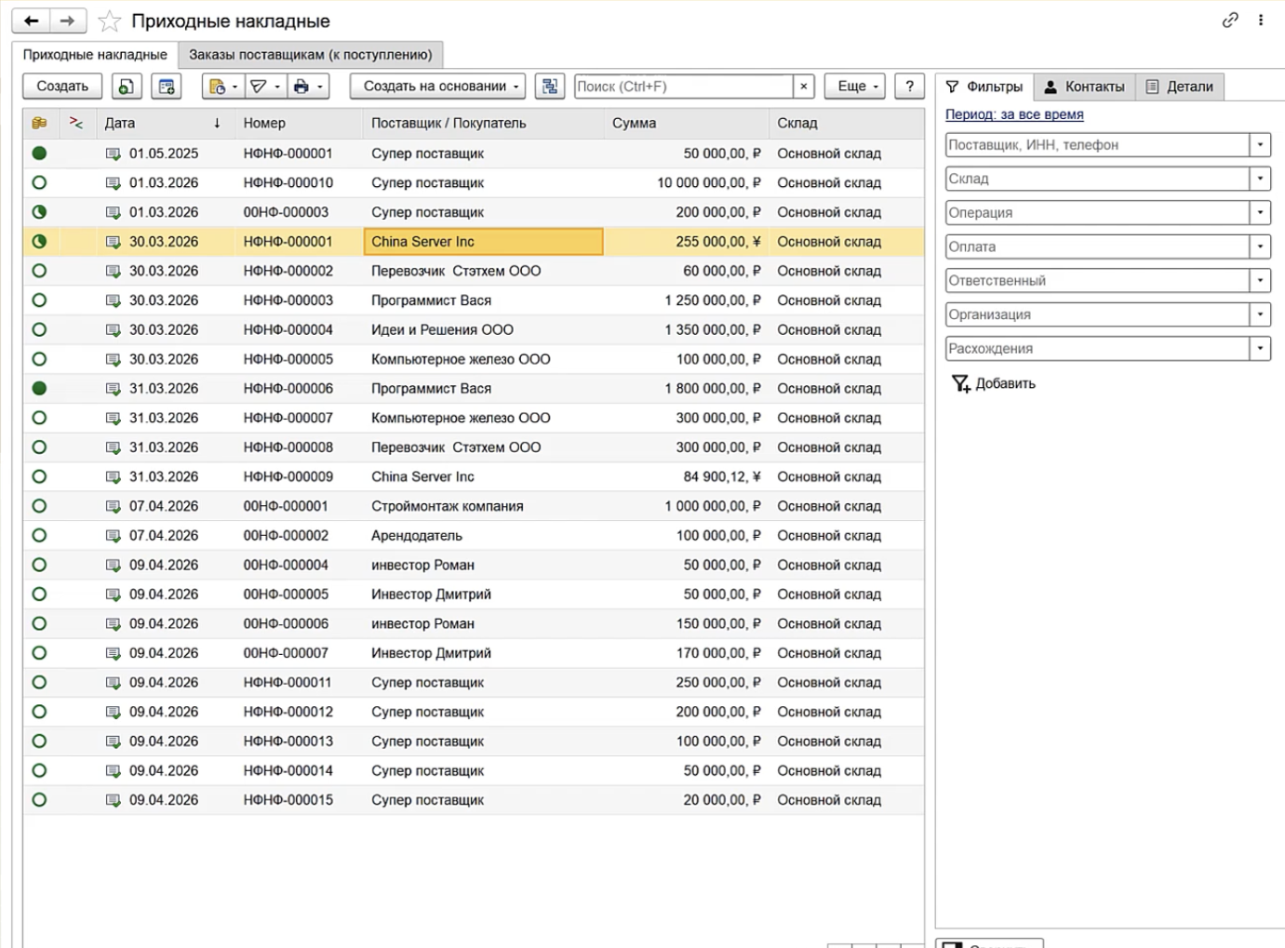This screenshot has height=948, width=1285.
Task: Click payment status circle of НФНФ-000010
Action: pyautogui.click(x=39, y=182)
